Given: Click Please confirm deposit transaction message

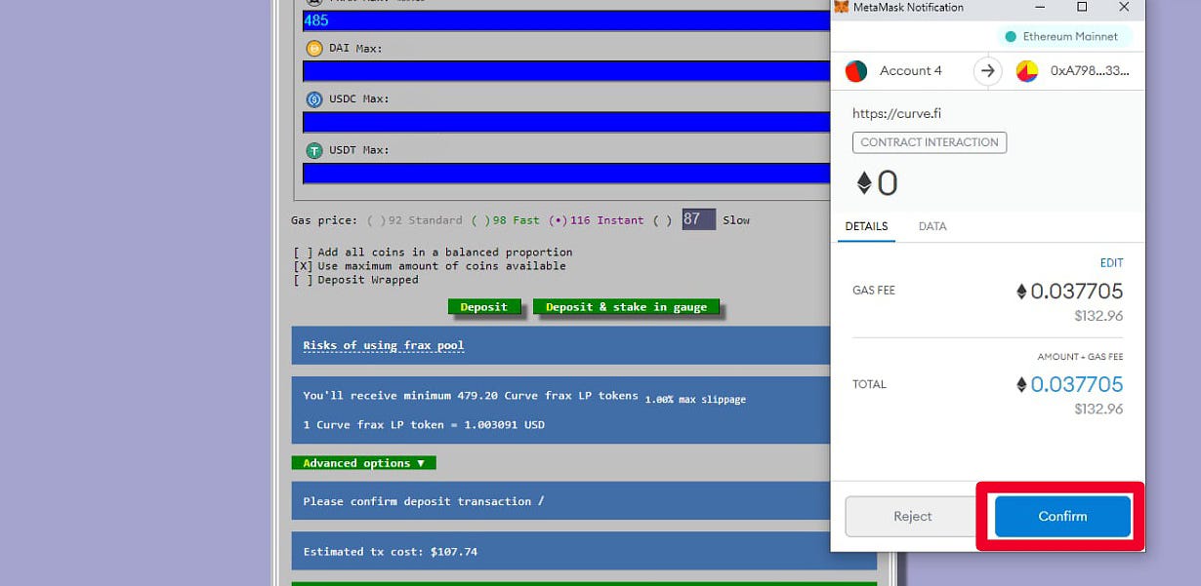Looking at the screenshot, I should tap(424, 501).
